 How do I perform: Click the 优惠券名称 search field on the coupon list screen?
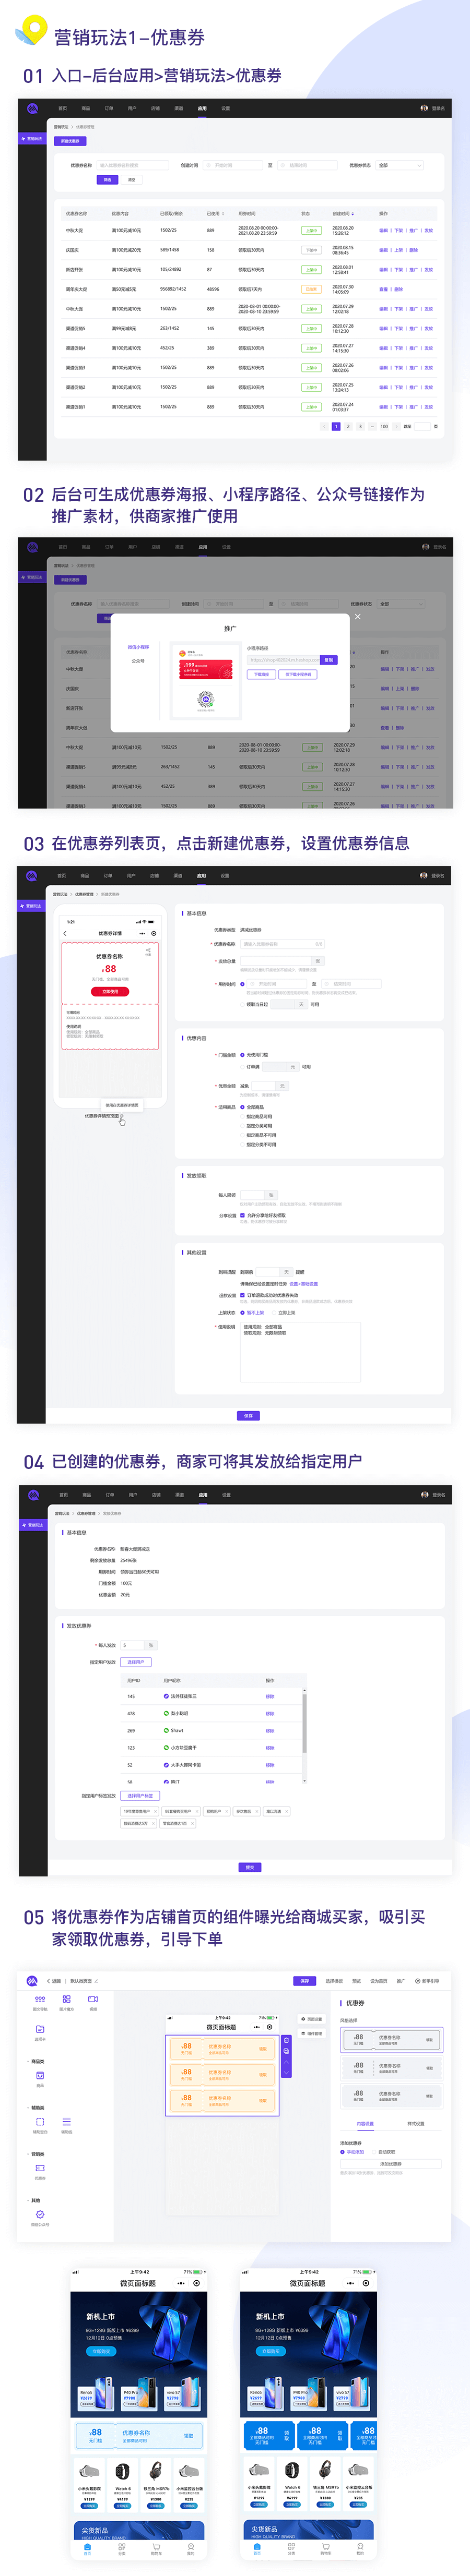coord(133,165)
